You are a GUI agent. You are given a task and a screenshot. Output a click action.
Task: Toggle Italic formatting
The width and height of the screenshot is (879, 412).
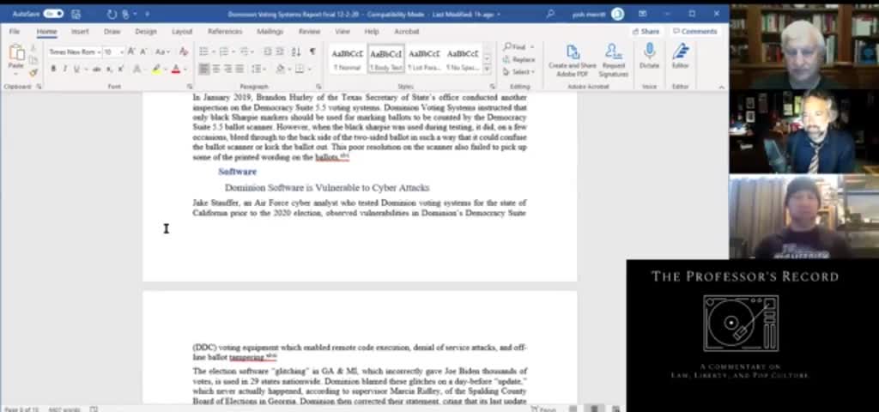click(x=65, y=69)
